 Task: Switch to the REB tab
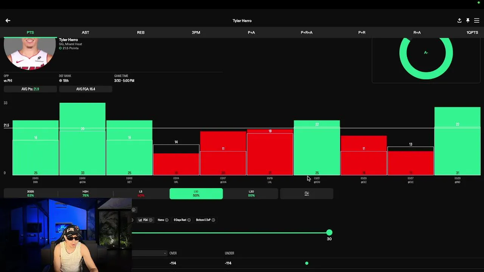click(x=141, y=32)
